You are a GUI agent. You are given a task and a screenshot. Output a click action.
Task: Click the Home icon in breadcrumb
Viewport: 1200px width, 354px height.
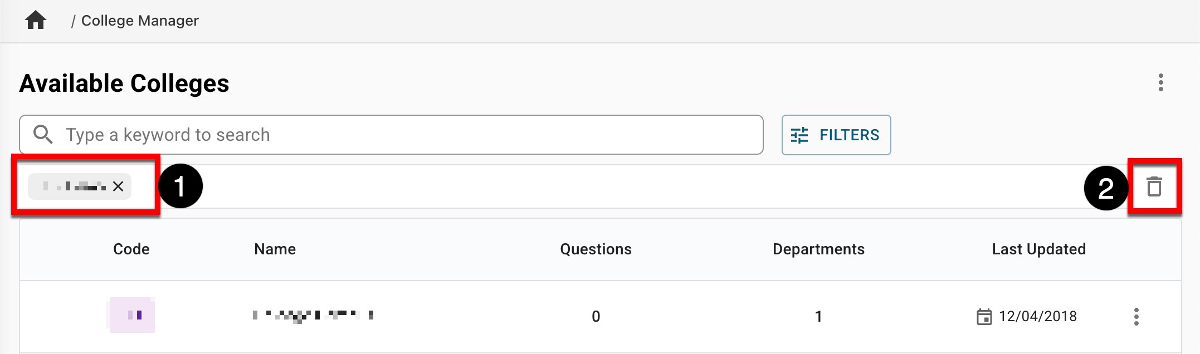pos(36,21)
